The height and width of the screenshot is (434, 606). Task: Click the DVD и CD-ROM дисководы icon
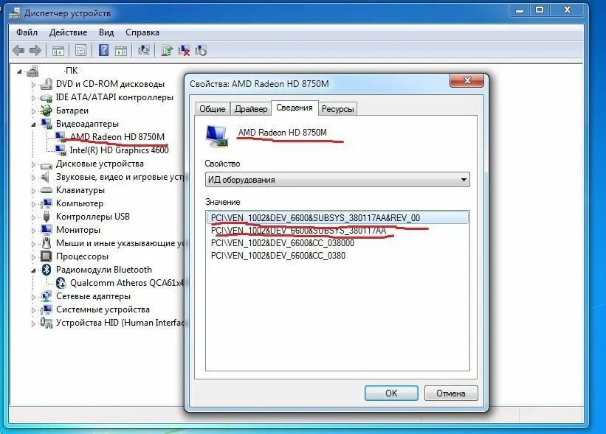click(47, 84)
